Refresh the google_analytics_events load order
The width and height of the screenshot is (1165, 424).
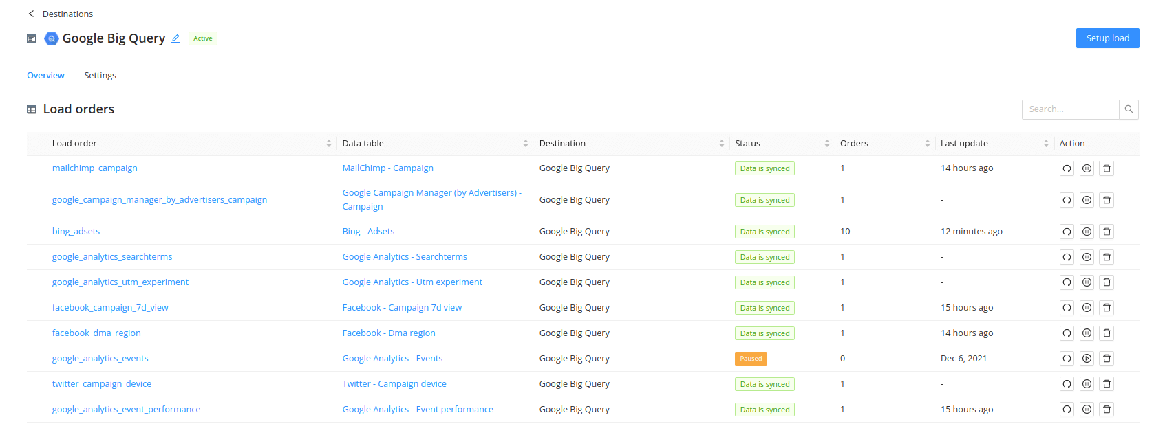[x=1067, y=359]
